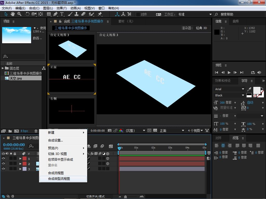This screenshot has width=266, height=199.
Task: Open the 效果(T) menu
Action: (62, 8)
